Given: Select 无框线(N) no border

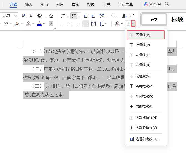Looking at the screenshot, I should point(146,76).
